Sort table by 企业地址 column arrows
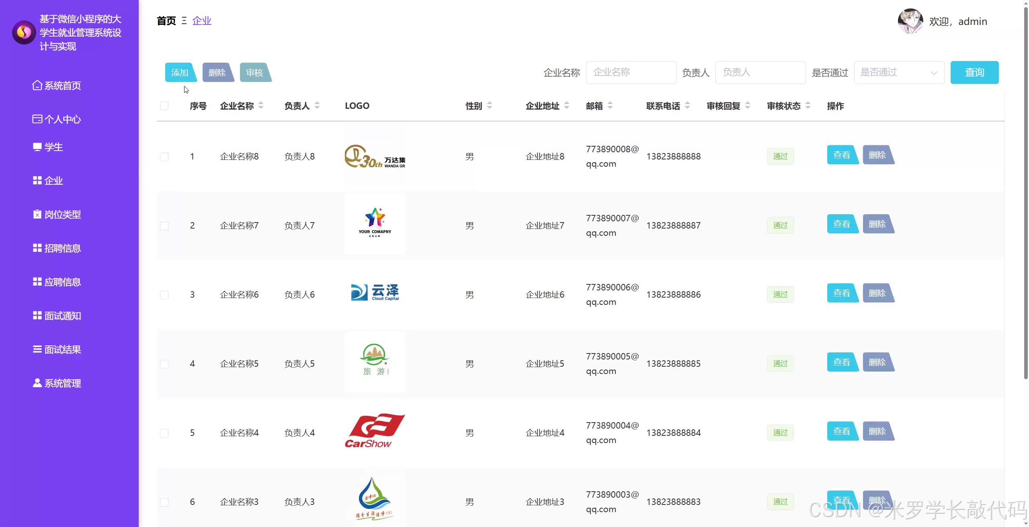The image size is (1029, 527). coord(567,106)
